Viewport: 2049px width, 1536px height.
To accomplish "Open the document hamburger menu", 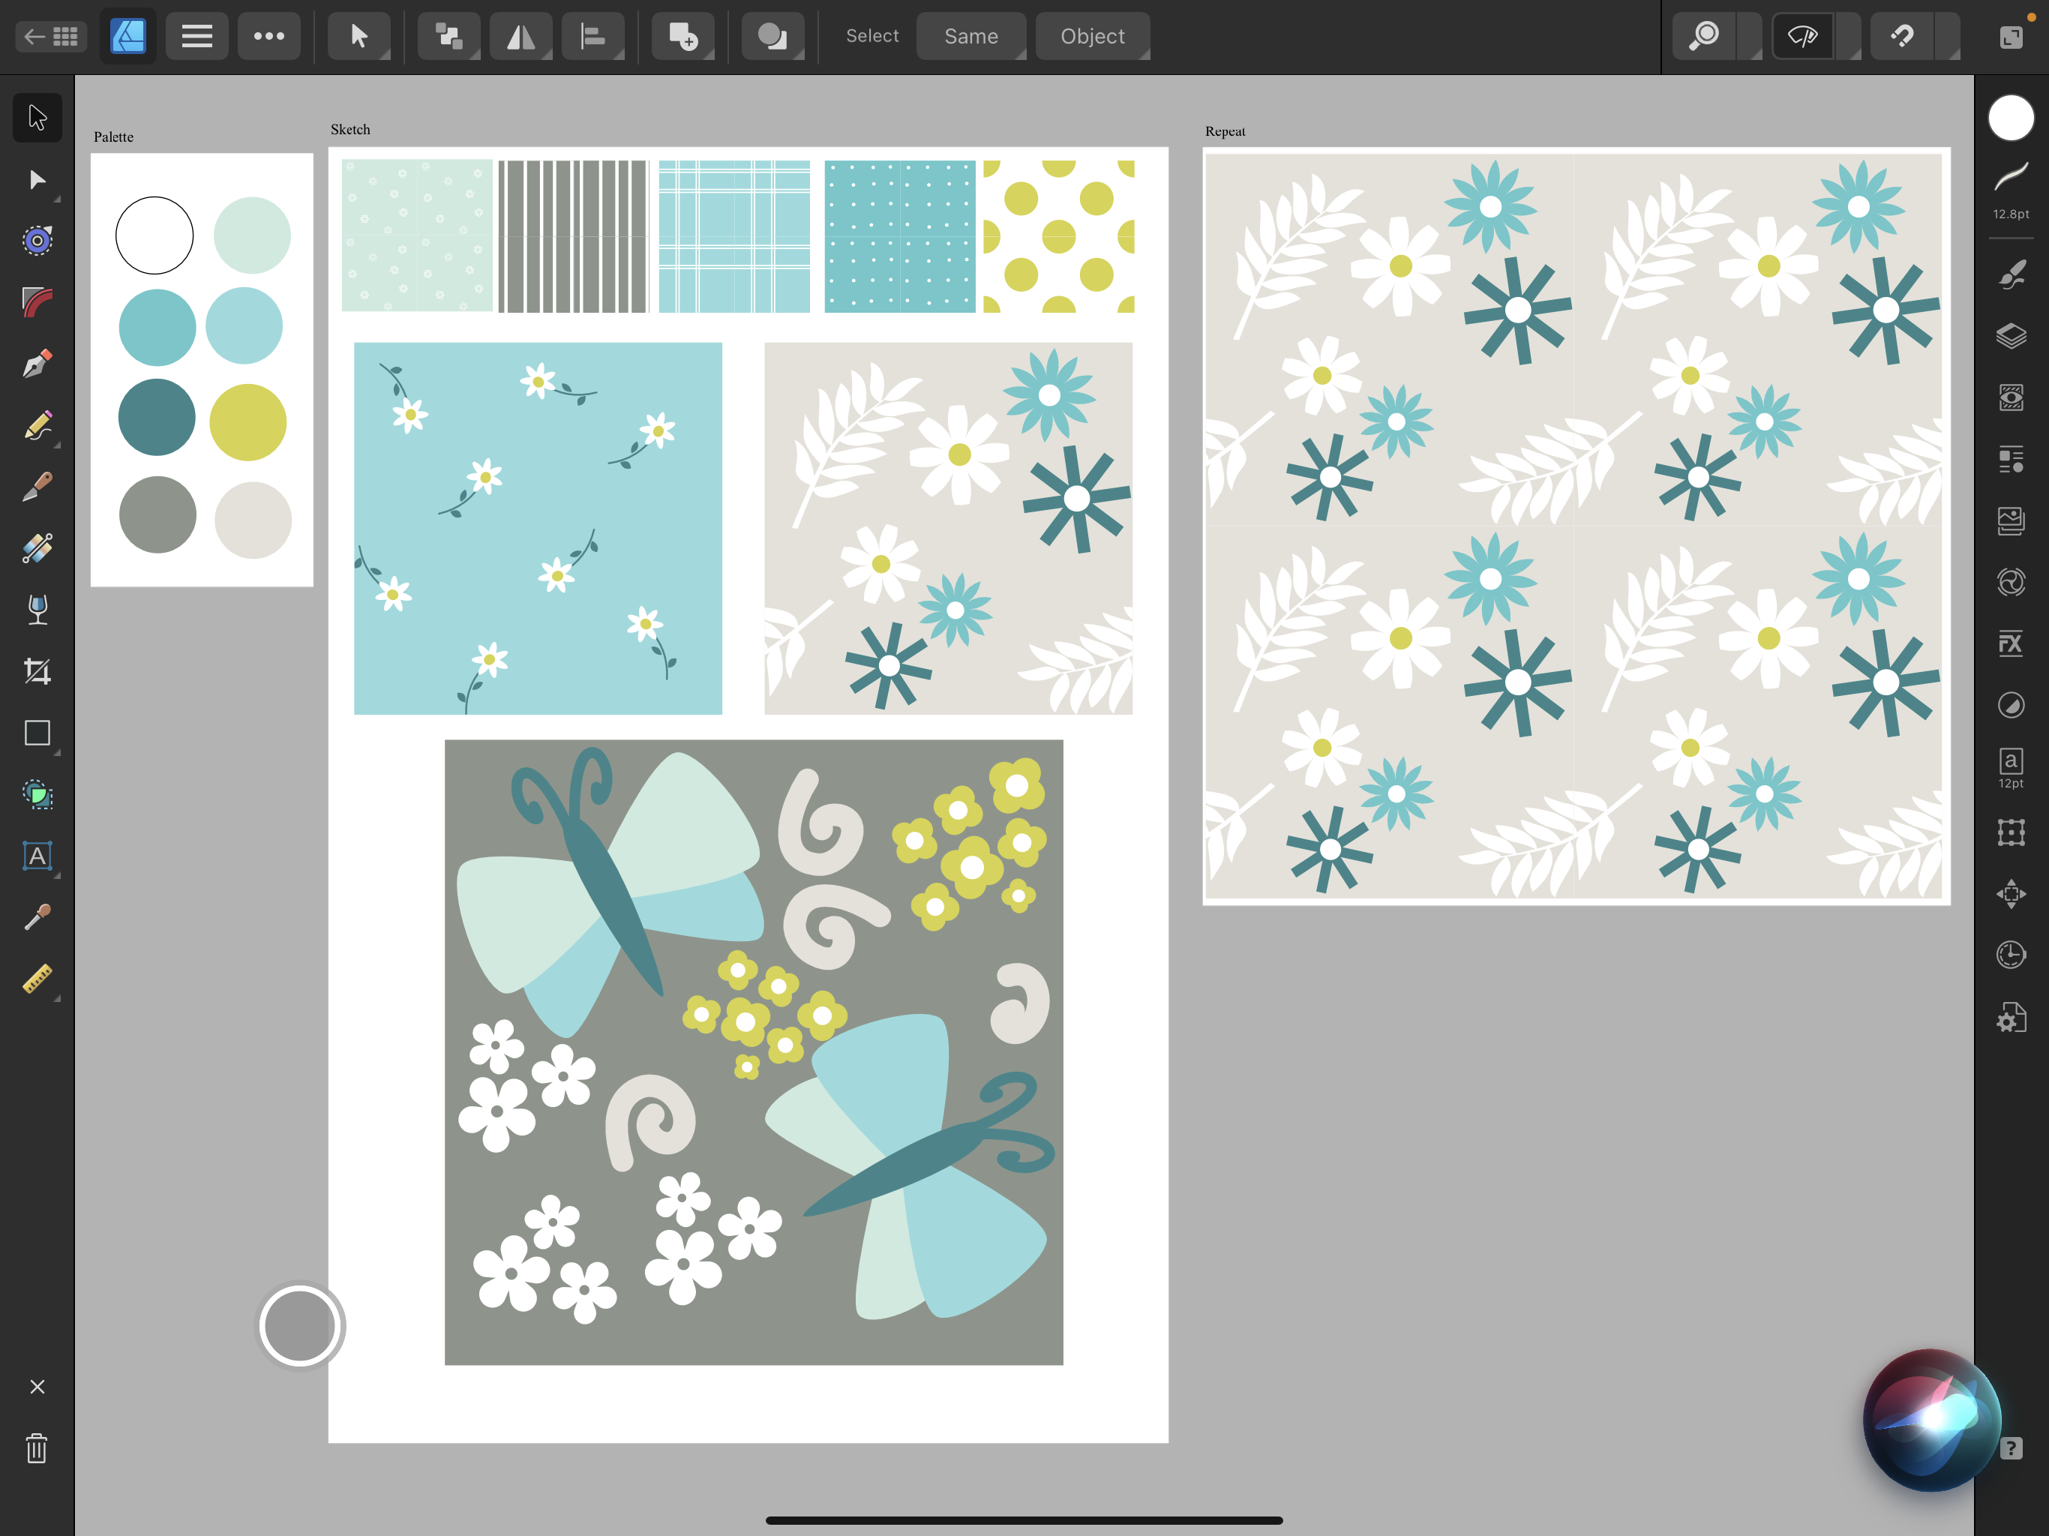I will tap(196, 36).
